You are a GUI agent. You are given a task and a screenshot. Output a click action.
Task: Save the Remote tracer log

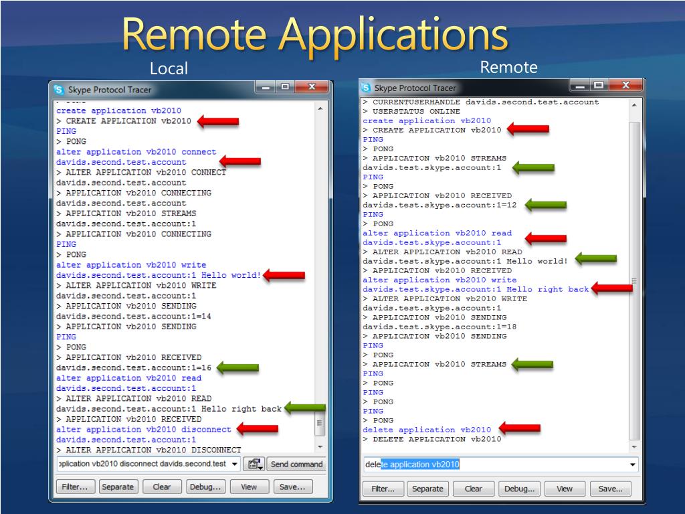click(611, 489)
